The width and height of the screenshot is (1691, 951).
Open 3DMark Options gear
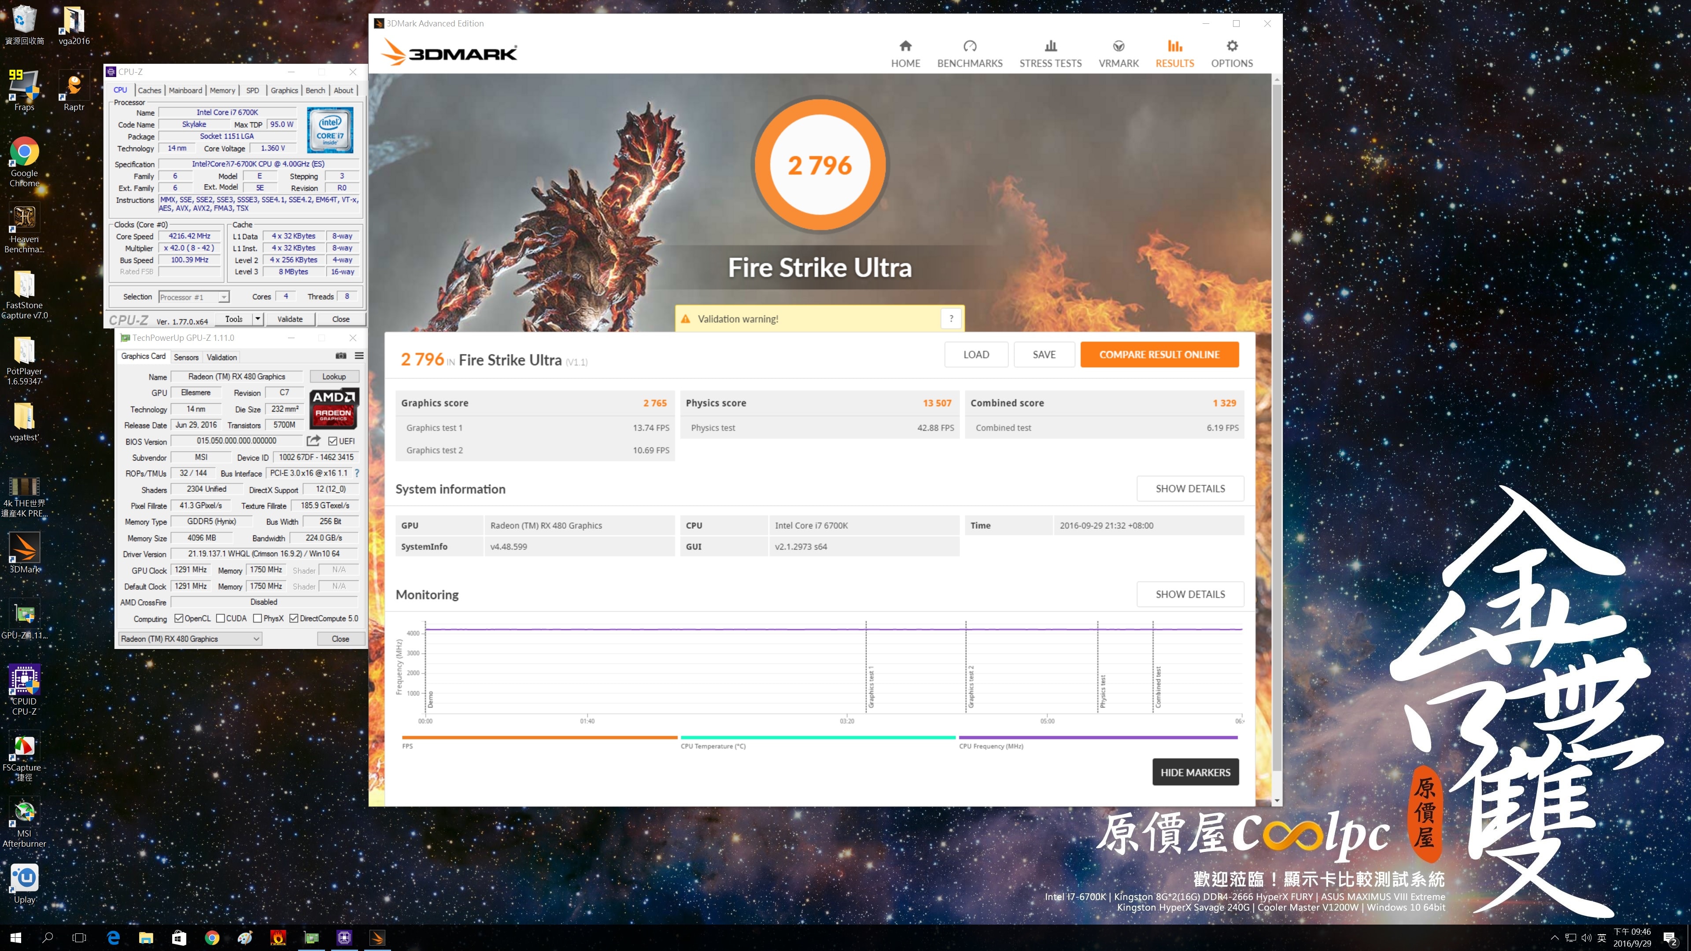point(1232,54)
